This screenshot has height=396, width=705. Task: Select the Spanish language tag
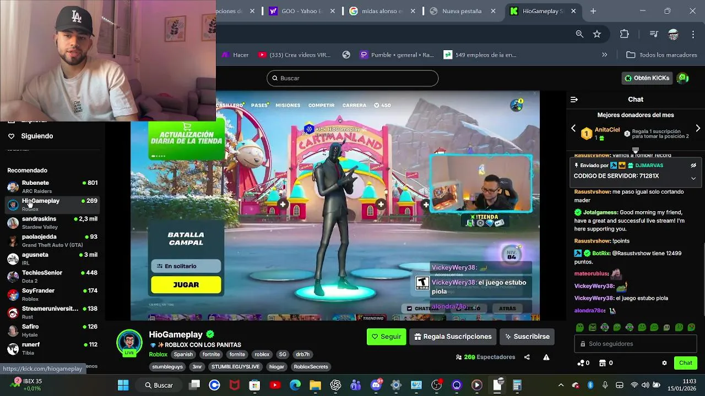click(x=183, y=355)
